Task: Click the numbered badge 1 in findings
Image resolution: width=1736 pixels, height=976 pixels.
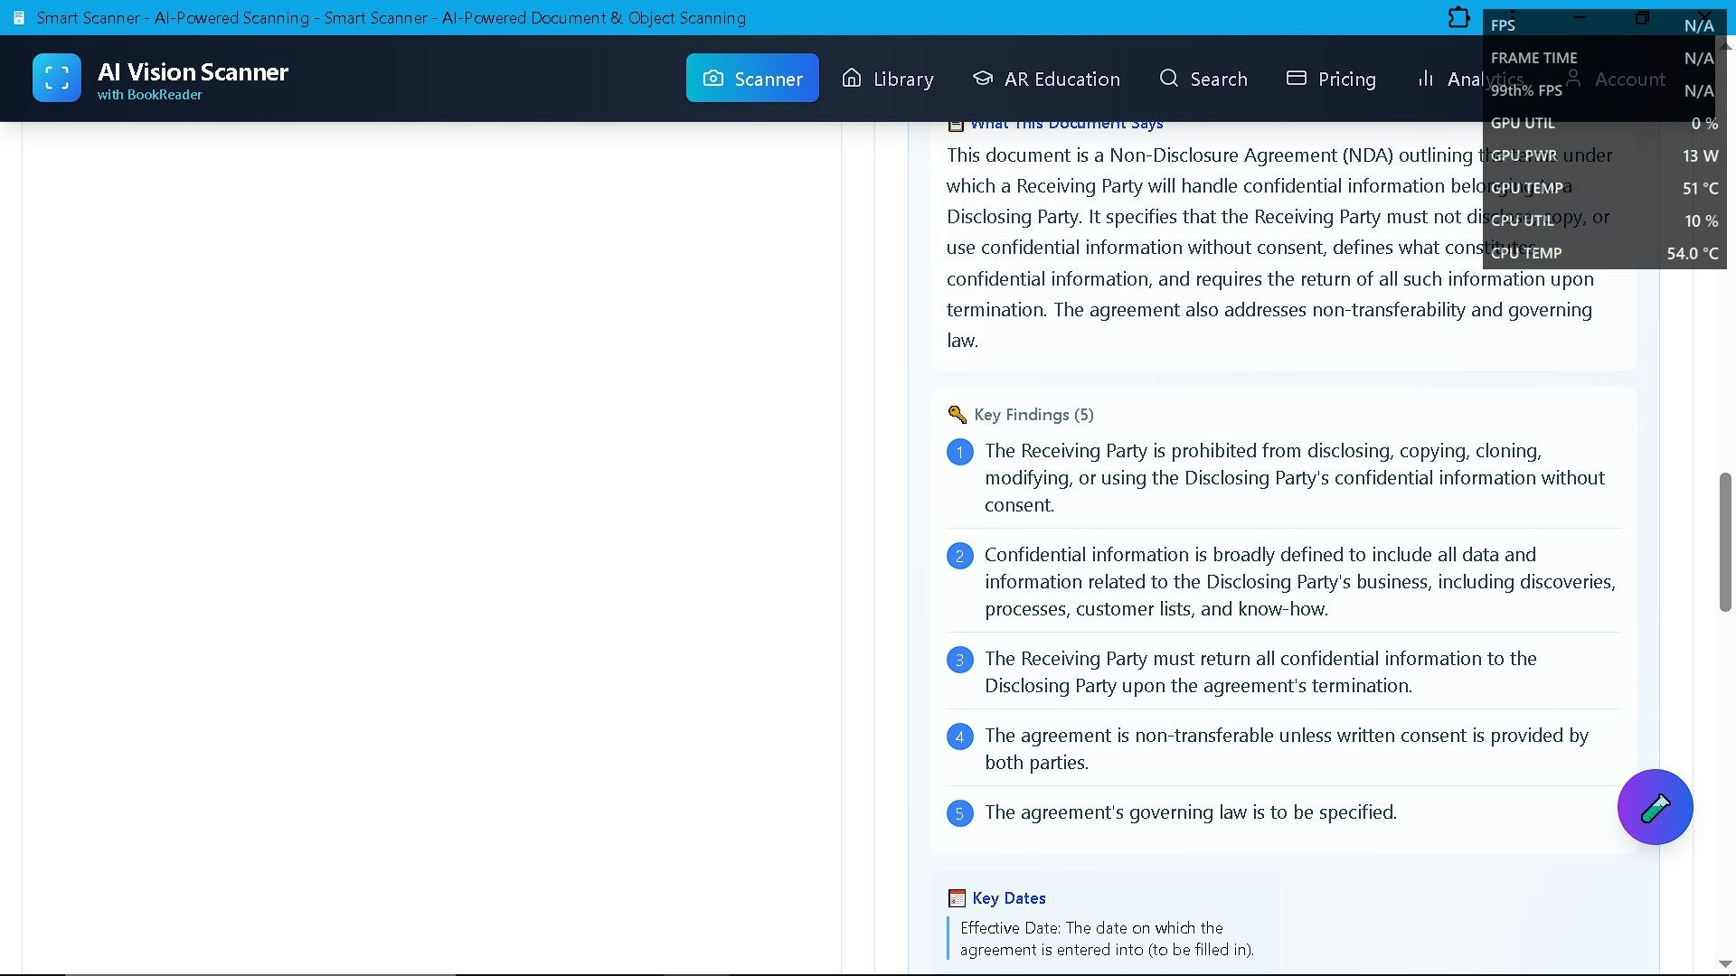Action: click(x=959, y=452)
